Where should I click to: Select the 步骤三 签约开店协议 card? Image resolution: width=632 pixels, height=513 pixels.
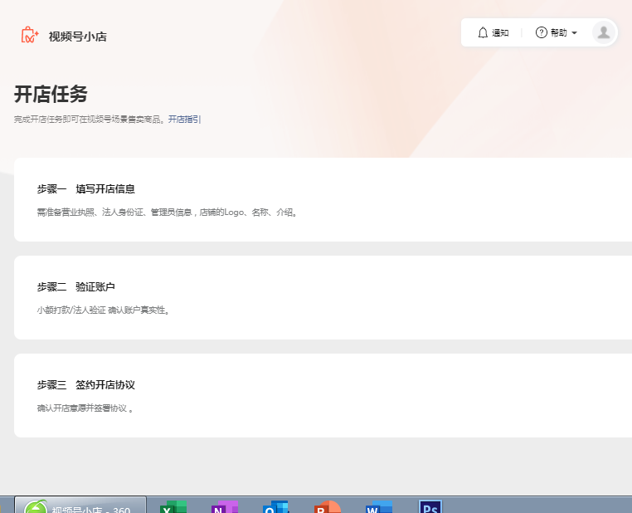tap(323, 396)
